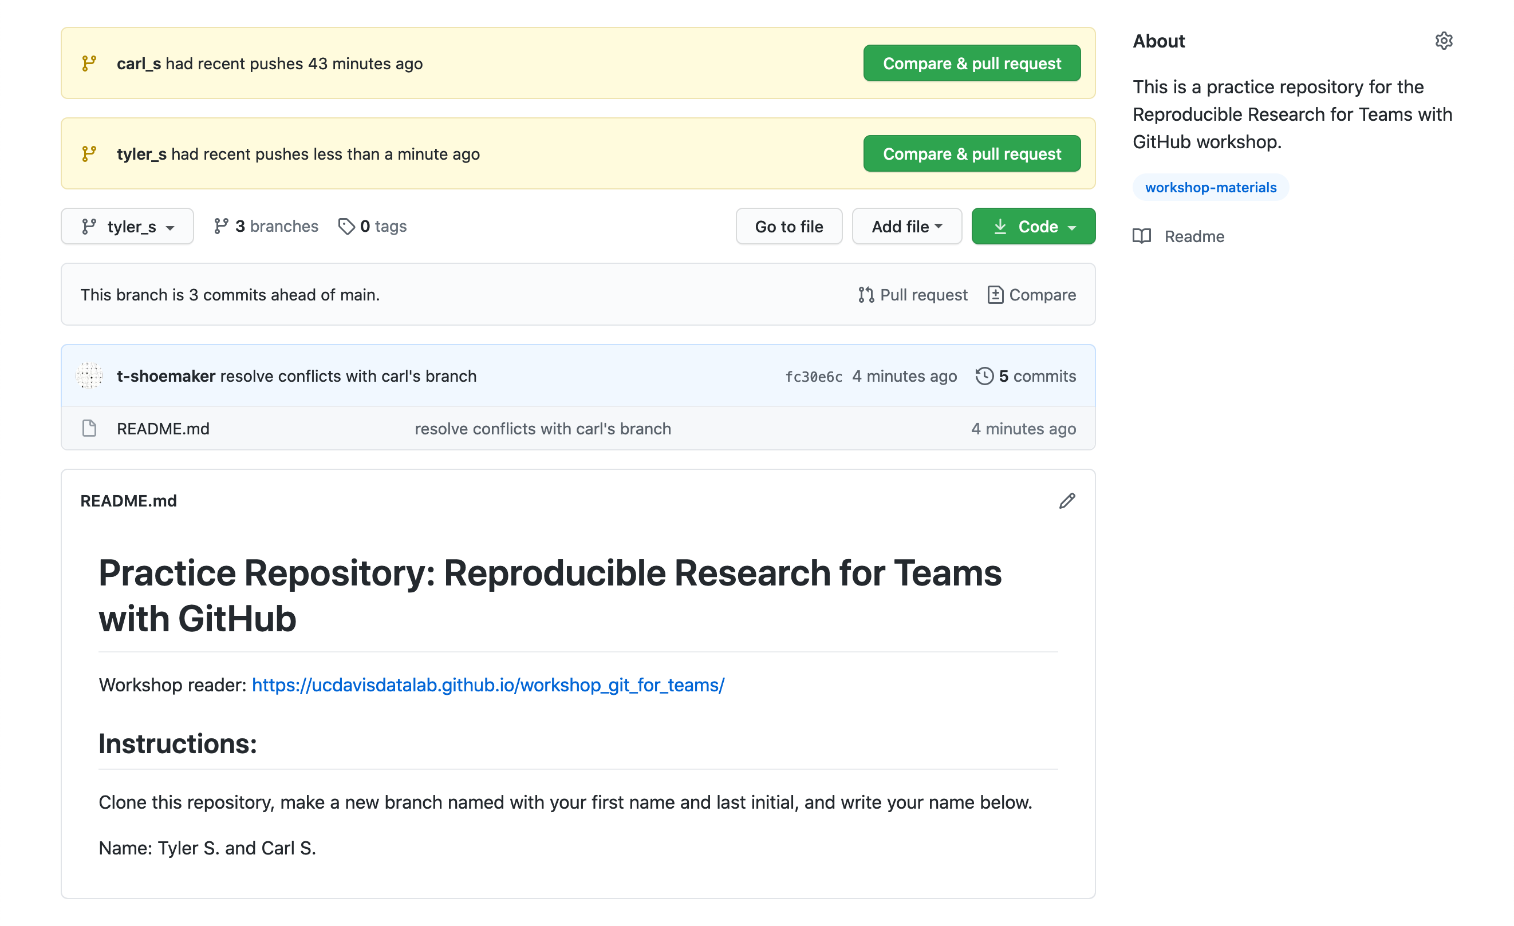This screenshot has height=926, width=1514.
Task: Click carl_s branch name in push notice
Action: pyautogui.click(x=139, y=64)
